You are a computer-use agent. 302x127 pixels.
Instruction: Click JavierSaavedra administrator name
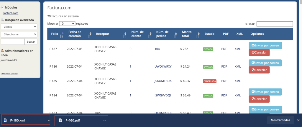pos(9,60)
